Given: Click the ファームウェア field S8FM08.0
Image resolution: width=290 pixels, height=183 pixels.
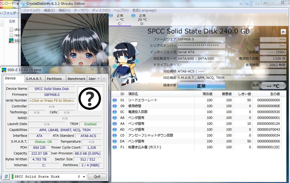Looking at the screenshot, I should point(201,39).
